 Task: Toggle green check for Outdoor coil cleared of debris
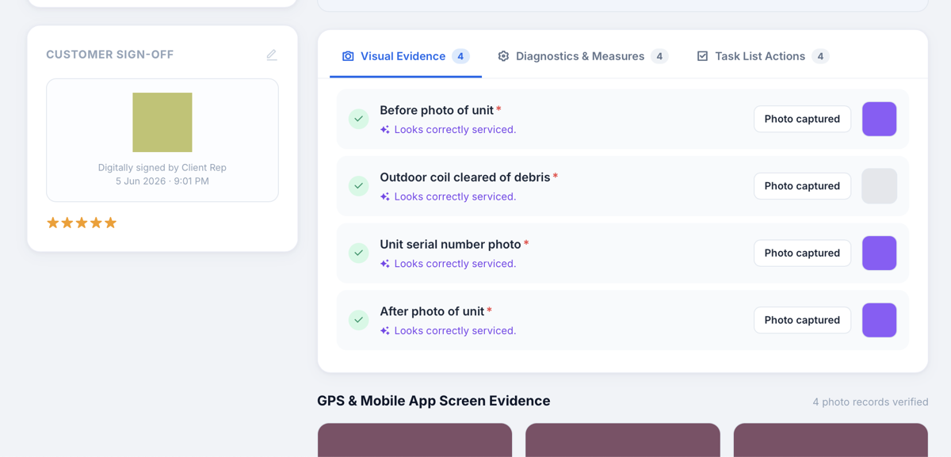(359, 186)
